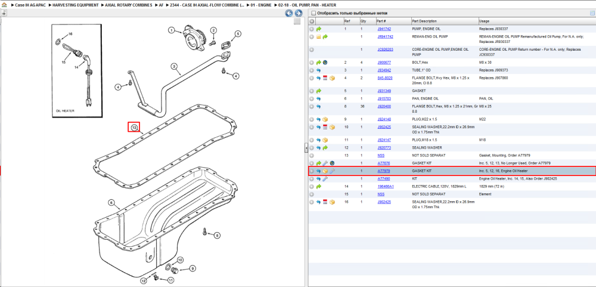Viewport: 596px width, 287px height.
Task: Select callout 1 on the oil pump
Action: click(x=172, y=30)
